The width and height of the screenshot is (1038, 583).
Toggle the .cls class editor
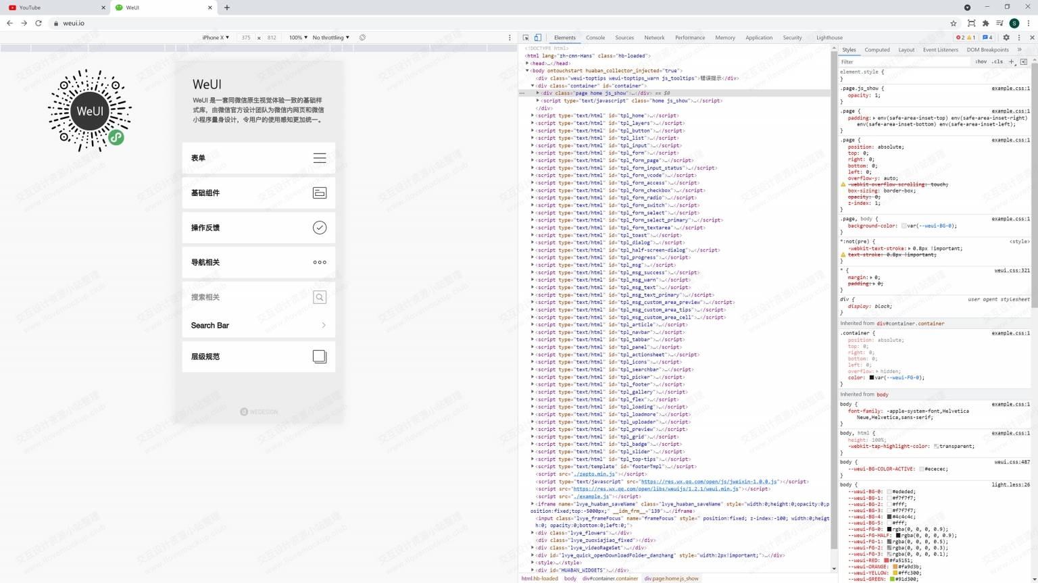click(x=997, y=61)
